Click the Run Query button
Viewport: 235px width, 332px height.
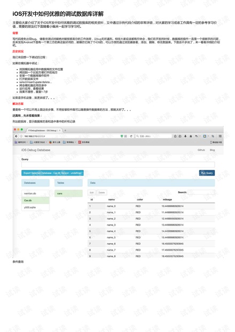pos(207,173)
